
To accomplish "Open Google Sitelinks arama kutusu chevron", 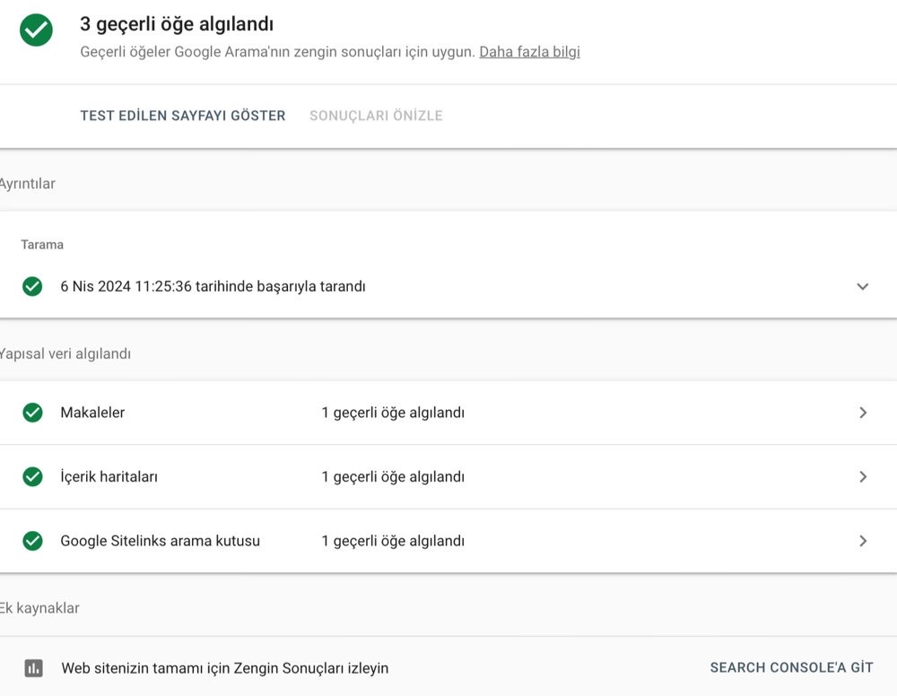I will tap(863, 541).
